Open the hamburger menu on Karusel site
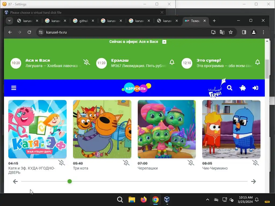275x206 pixels. [x=14, y=88]
